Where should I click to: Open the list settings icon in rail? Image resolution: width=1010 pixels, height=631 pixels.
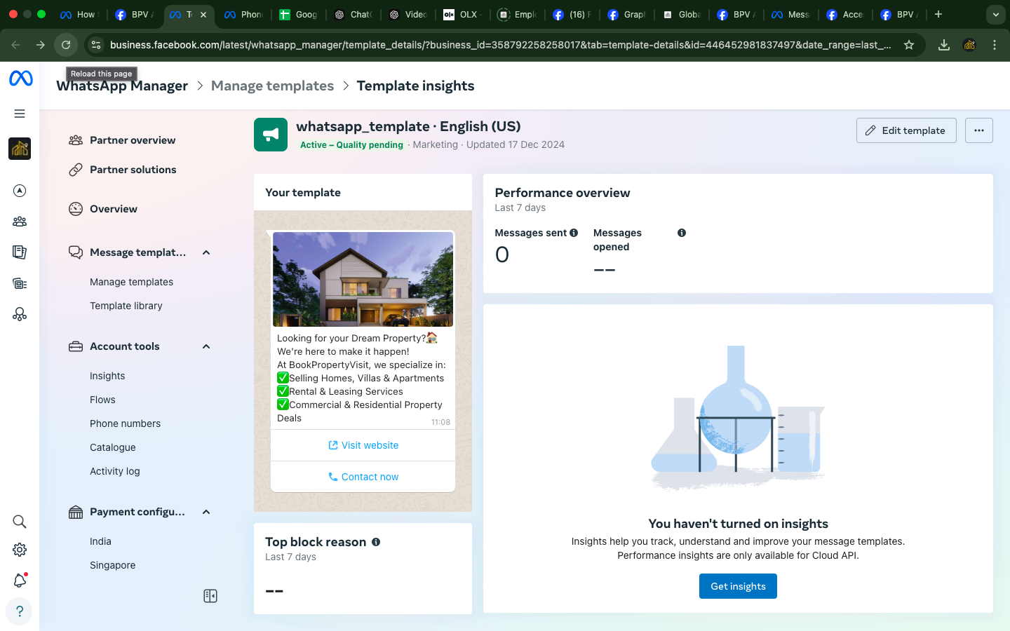click(20, 283)
